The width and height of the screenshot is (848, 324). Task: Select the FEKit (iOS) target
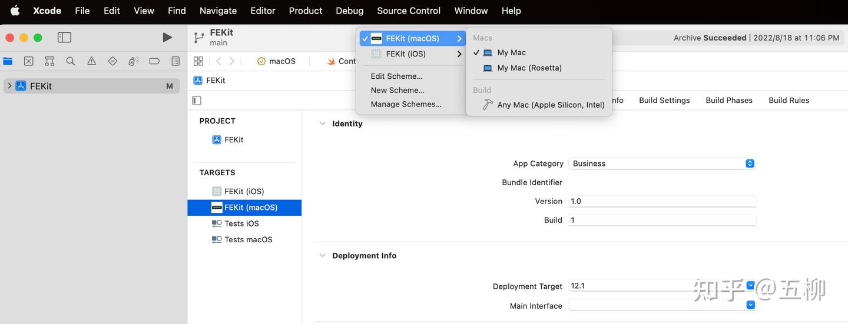pyautogui.click(x=244, y=191)
